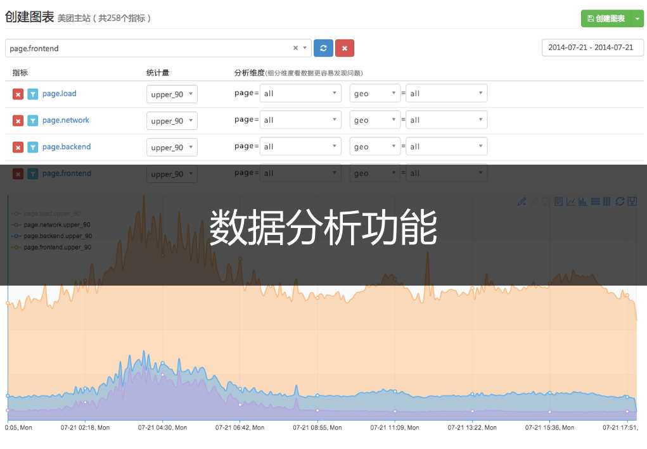Screen dimensions: 647x449
Task: Click the green 创建图表 button
Action: click(x=605, y=18)
